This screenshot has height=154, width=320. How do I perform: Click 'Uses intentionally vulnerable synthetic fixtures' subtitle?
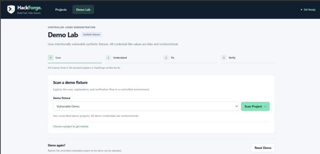[113, 44]
